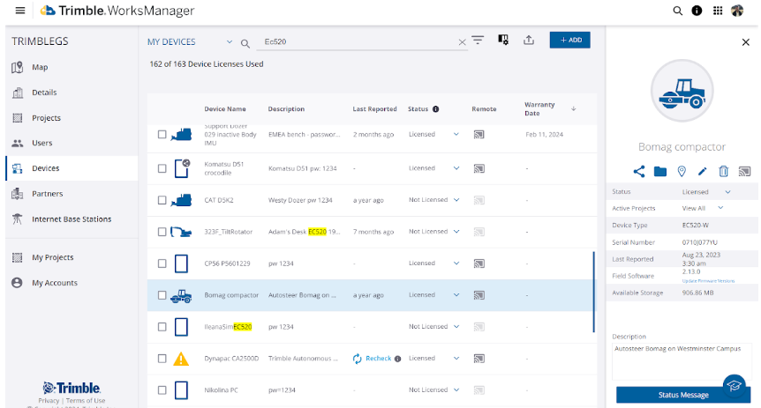Click the + ADD button
Viewport: 761px width, 408px height.
point(569,41)
